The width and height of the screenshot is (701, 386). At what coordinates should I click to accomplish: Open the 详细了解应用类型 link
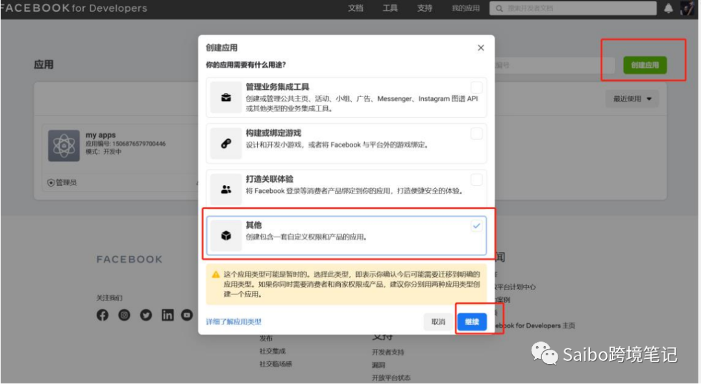pos(235,321)
